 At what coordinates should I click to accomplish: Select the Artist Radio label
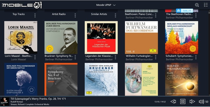[x=59, y=14]
